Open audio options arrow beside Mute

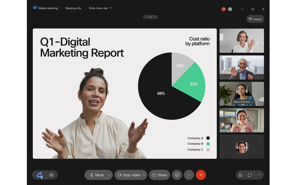click(110, 175)
